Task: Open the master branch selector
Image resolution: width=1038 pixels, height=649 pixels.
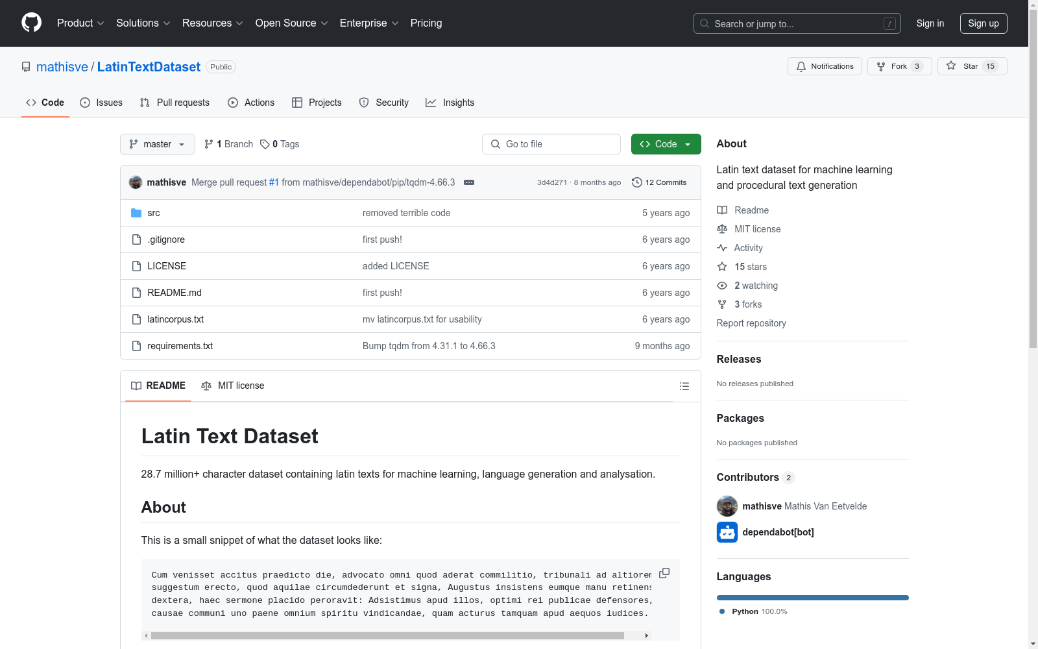Action: (x=158, y=144)
